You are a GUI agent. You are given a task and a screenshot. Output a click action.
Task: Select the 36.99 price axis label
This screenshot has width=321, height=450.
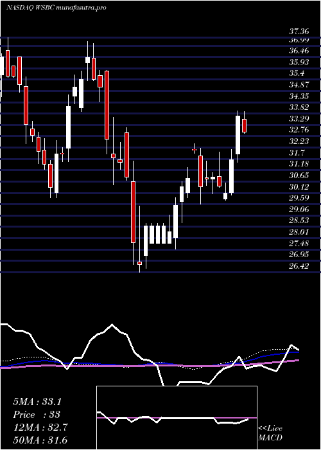299,40
